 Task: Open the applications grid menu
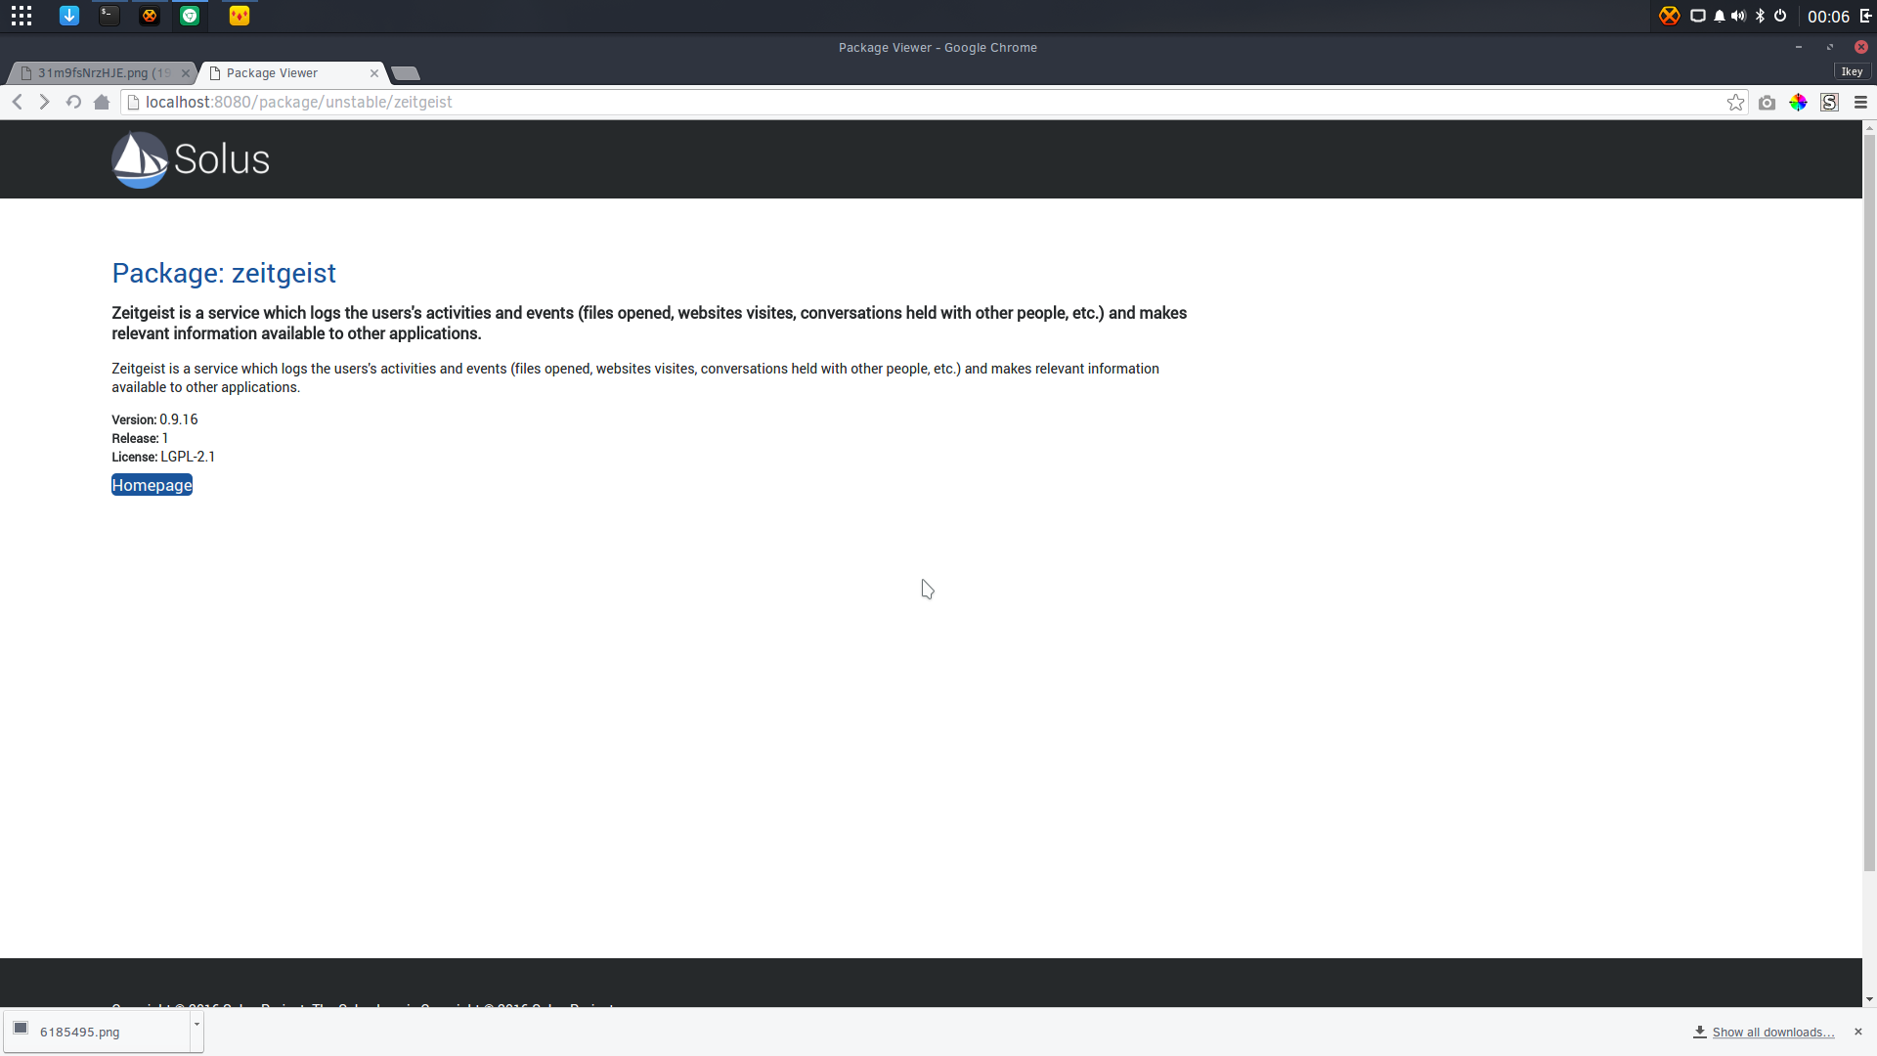click(x=22, y=16)
